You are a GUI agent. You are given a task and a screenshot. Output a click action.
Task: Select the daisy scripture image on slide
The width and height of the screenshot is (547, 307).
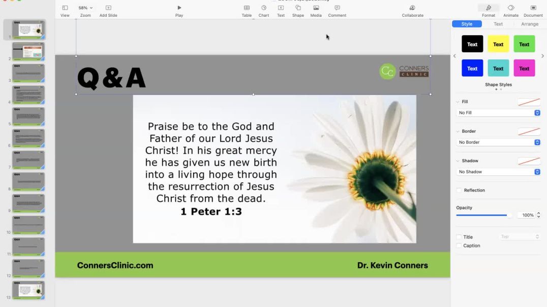click(275, 169)
